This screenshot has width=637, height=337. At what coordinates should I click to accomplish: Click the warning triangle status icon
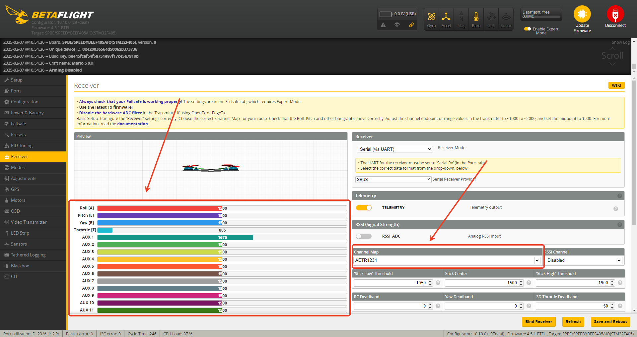pos(383,25)
